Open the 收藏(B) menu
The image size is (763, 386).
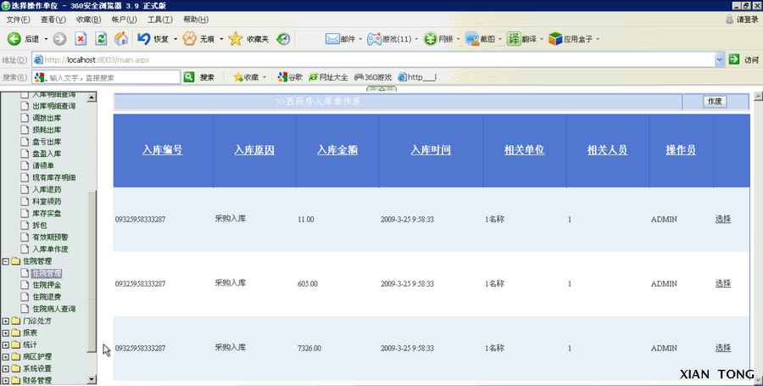click(x=88, y=20)
